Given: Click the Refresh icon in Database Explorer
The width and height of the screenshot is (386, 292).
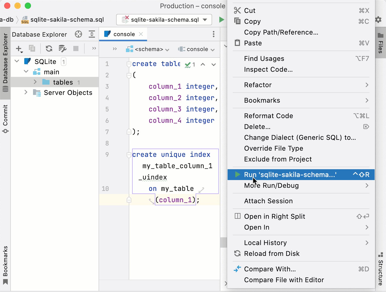Looking at the screenshot, I should [49, 48].
